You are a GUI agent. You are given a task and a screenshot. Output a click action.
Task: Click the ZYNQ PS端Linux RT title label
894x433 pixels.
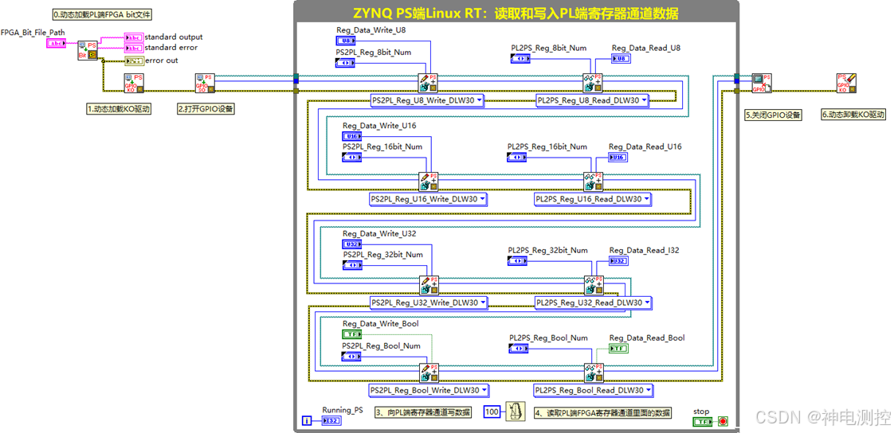click(x=516, y=13)
